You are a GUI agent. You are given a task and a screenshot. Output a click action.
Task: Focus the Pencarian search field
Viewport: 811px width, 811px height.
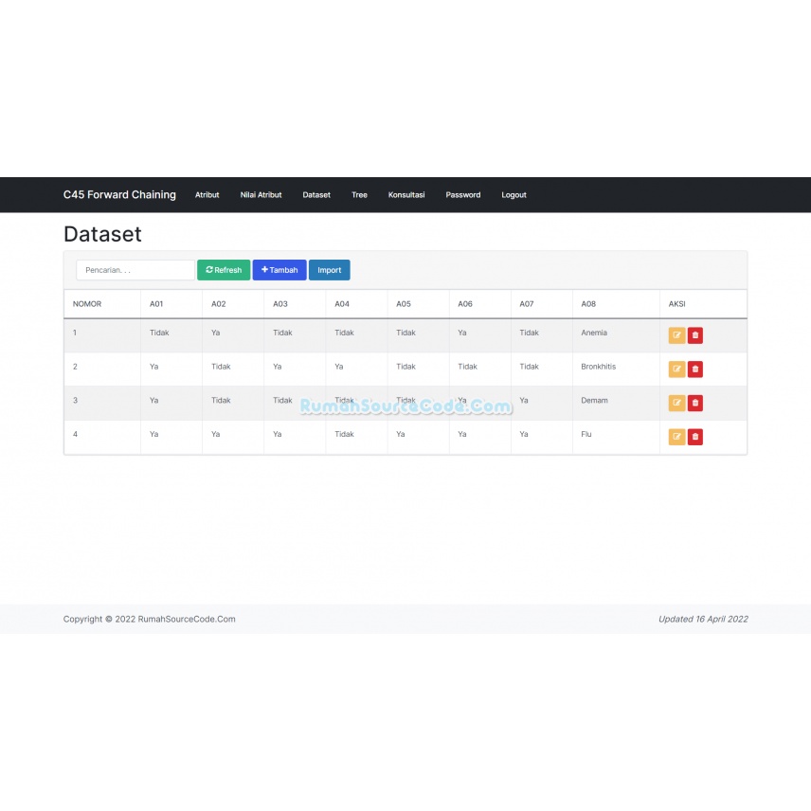(135, 270)
